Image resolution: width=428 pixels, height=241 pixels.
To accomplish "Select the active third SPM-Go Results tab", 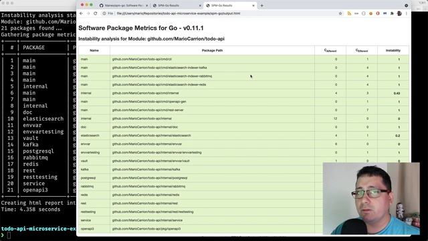I will click(230, 5).
